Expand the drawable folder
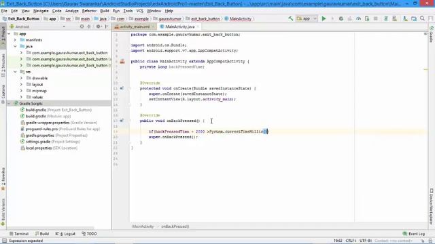This screenshot has width=435, height=244. point(21,79)
